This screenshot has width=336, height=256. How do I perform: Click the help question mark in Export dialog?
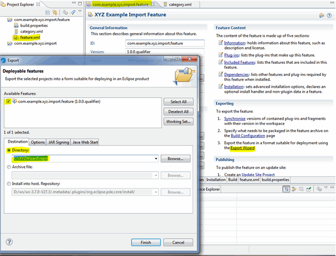coord(9,242)
